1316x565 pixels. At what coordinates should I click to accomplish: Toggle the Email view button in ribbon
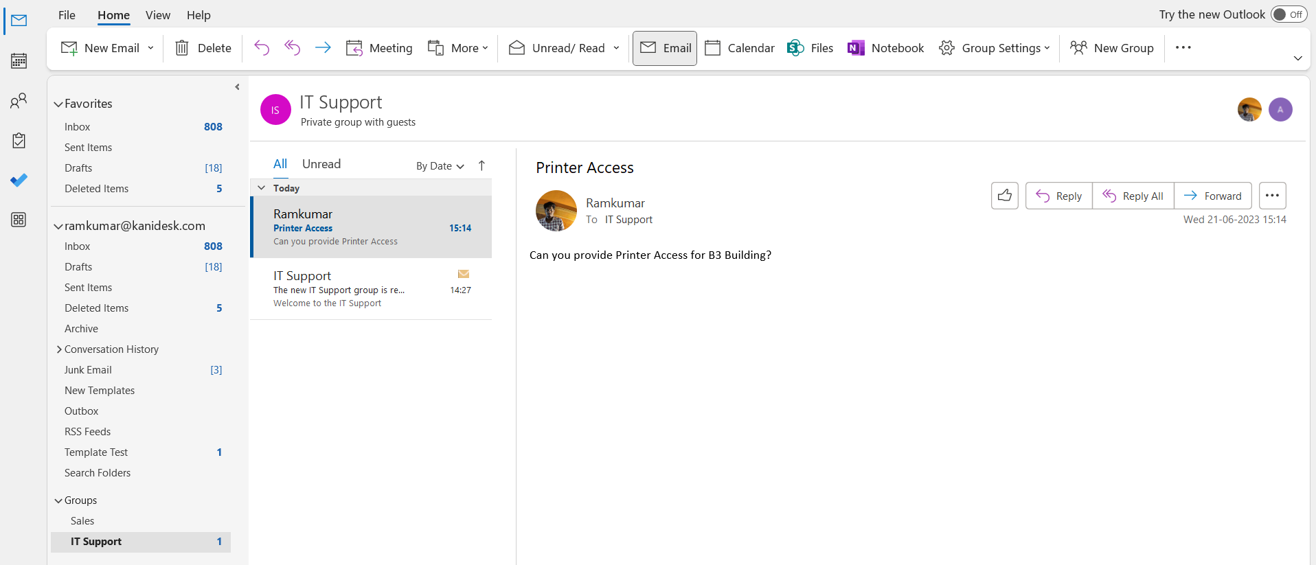pos(665,48)
